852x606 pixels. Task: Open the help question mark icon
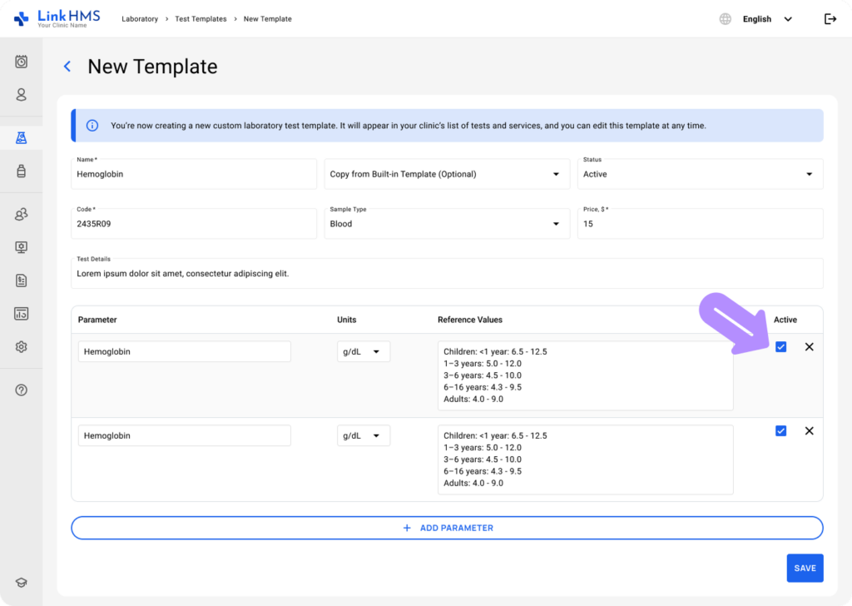[21, 390]
